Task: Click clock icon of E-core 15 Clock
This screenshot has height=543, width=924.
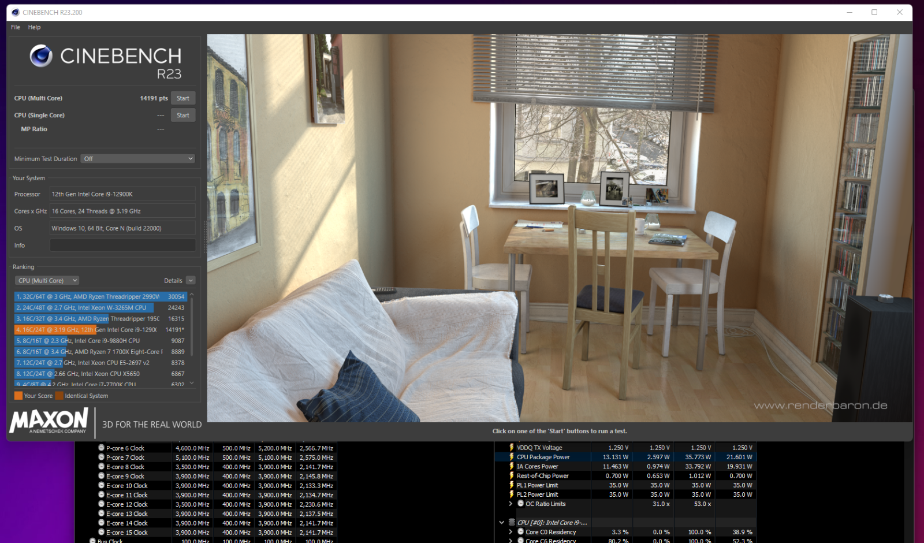Action: tap(101, 532)
